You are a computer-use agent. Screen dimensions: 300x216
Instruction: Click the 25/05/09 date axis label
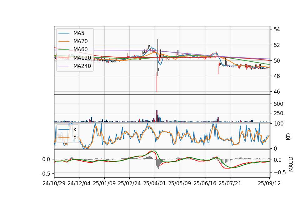pyautogui.click(x=180, y=183)
